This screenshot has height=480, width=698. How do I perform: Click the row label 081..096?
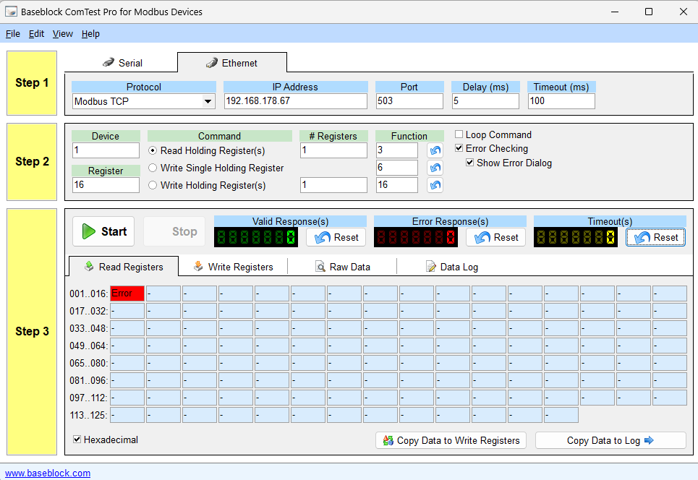[x=88, y=380]
